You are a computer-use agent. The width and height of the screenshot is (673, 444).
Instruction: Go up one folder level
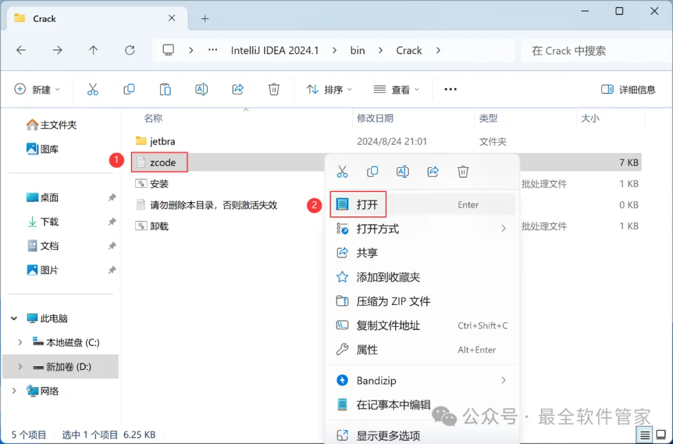[x=93, y=51]
